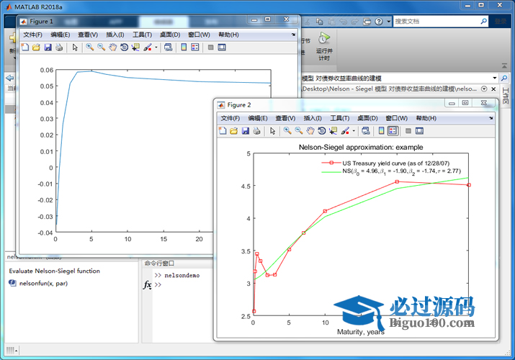515x360 pixels.
Task: Select Edit Plot arrow in Figure 1 toolbar
Action: pyautogui.click(x=75, y=48)
